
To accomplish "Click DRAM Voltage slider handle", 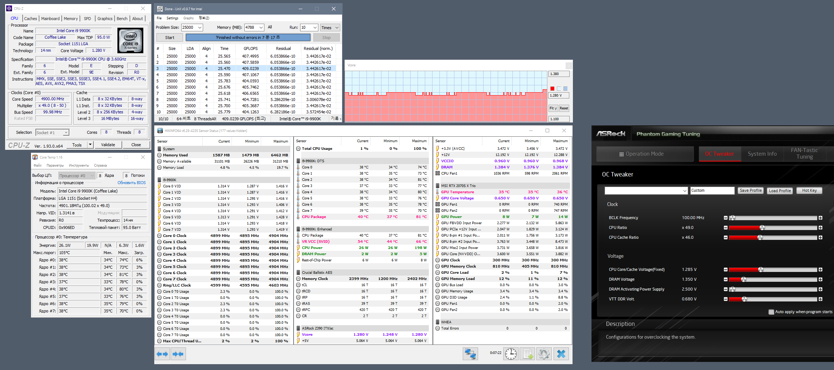I will click(744, 280).
